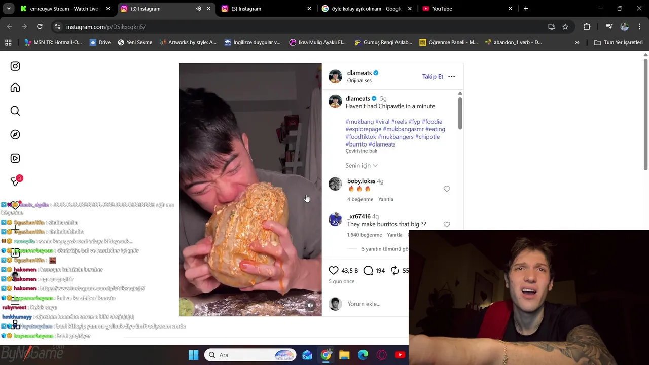Unmute the video sound icon
This screenshot has width=649, height=365.
point(310,305)
